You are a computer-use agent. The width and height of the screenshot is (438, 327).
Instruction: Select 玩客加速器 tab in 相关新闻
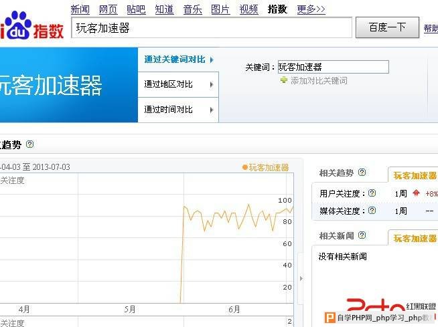[x=415, y=238]
